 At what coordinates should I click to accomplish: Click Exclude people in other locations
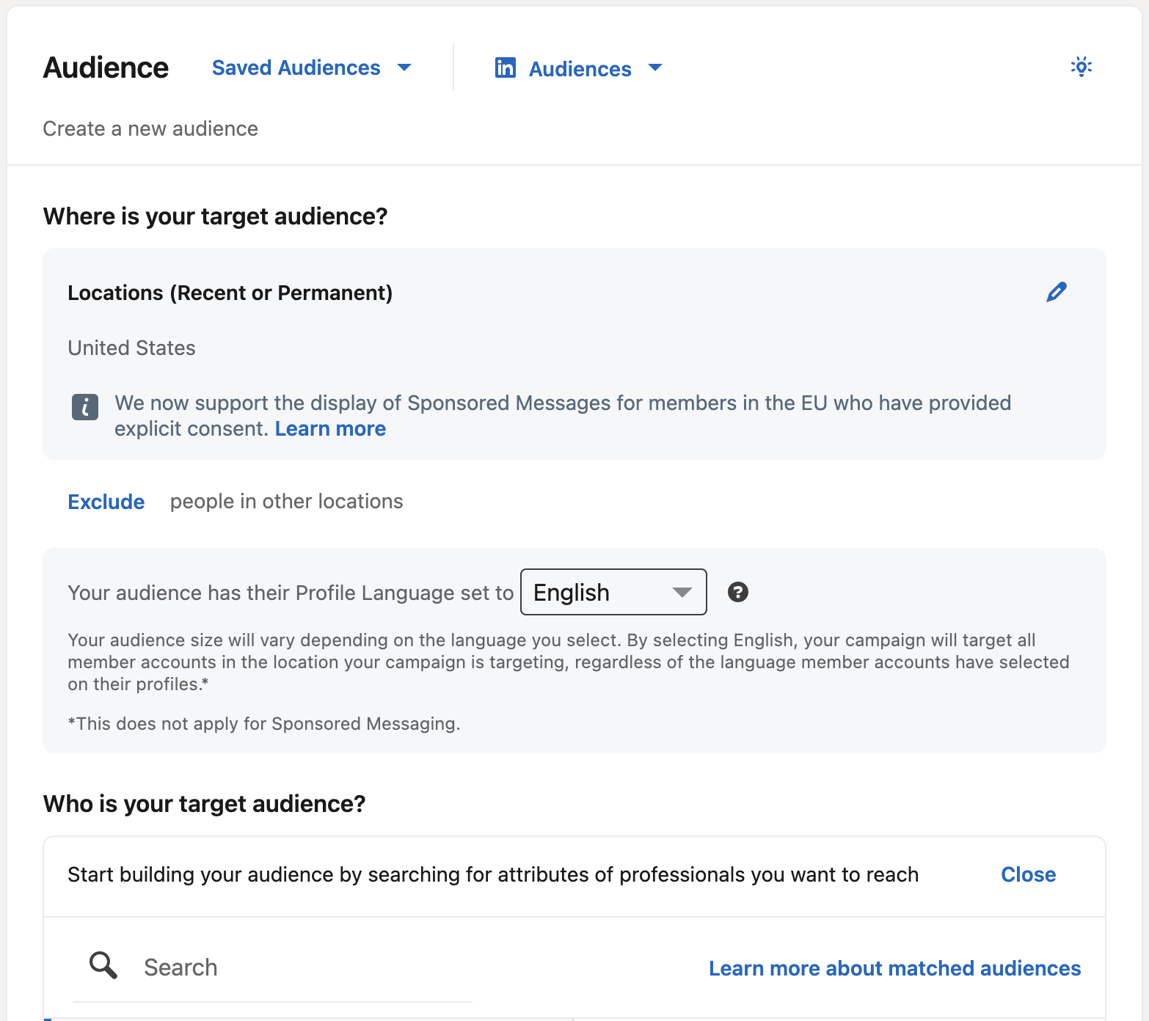point(106,502)
